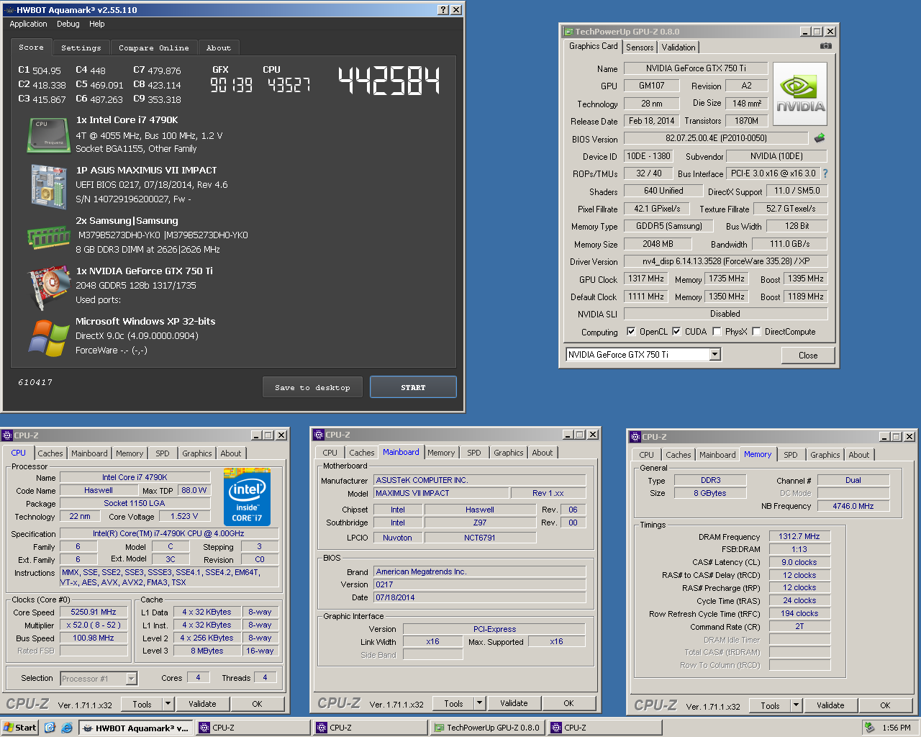Click the green RAM stick icon in Aquamark

tap(48, 236)
